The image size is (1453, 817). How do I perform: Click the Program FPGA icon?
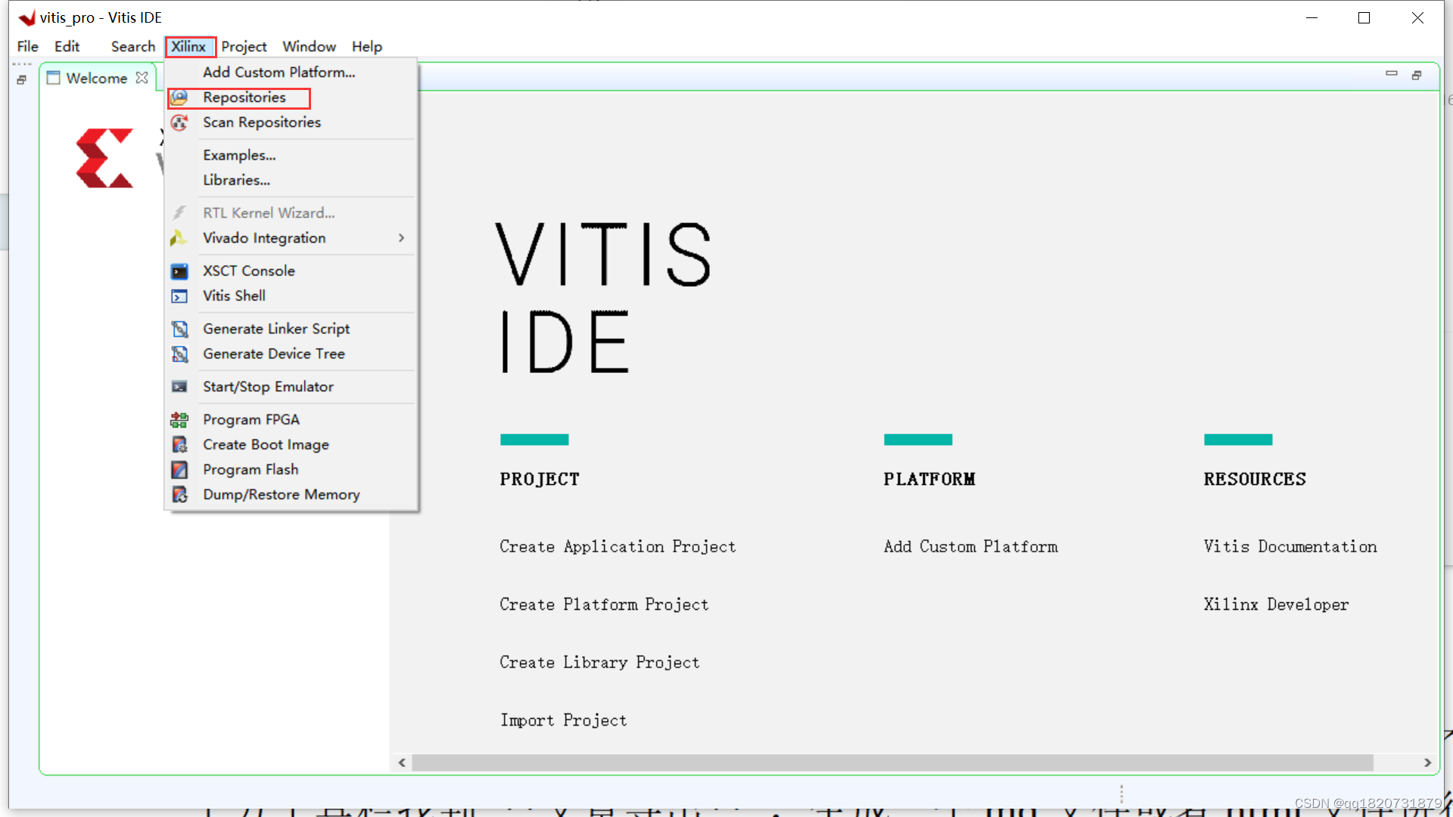coord(179,420)
